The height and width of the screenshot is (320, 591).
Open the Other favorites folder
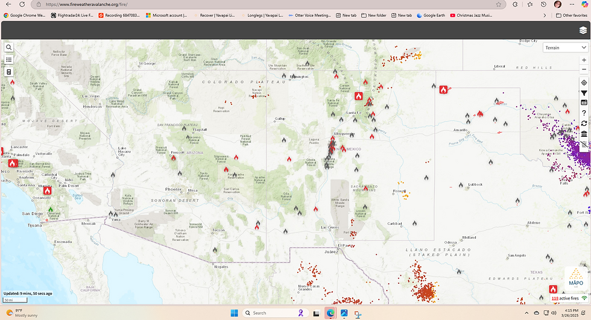tap(572, 16)
